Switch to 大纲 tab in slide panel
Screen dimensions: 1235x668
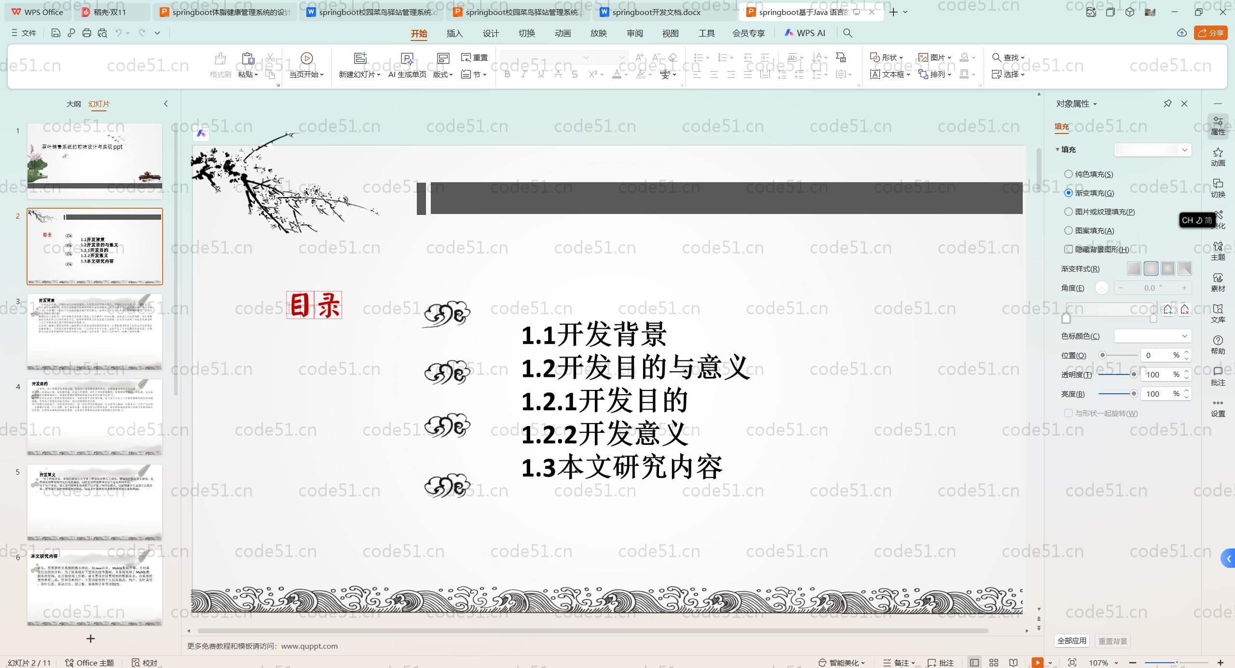click(x=73, y=104)
